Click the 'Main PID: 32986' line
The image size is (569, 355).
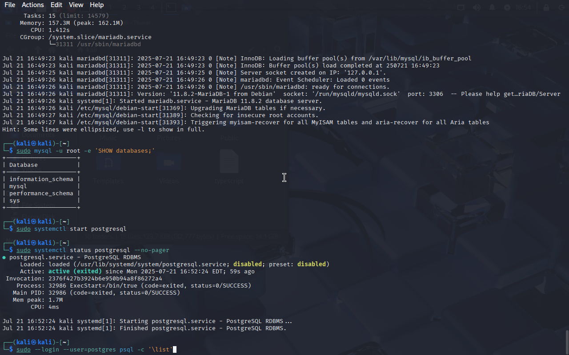96,293
